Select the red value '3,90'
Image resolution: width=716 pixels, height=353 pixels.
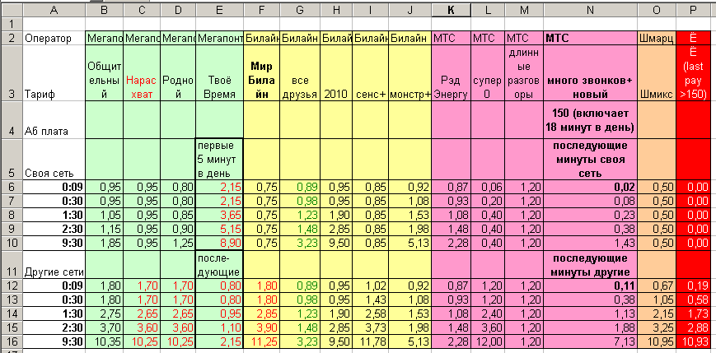pyautogui.click(x=262, y=327)
